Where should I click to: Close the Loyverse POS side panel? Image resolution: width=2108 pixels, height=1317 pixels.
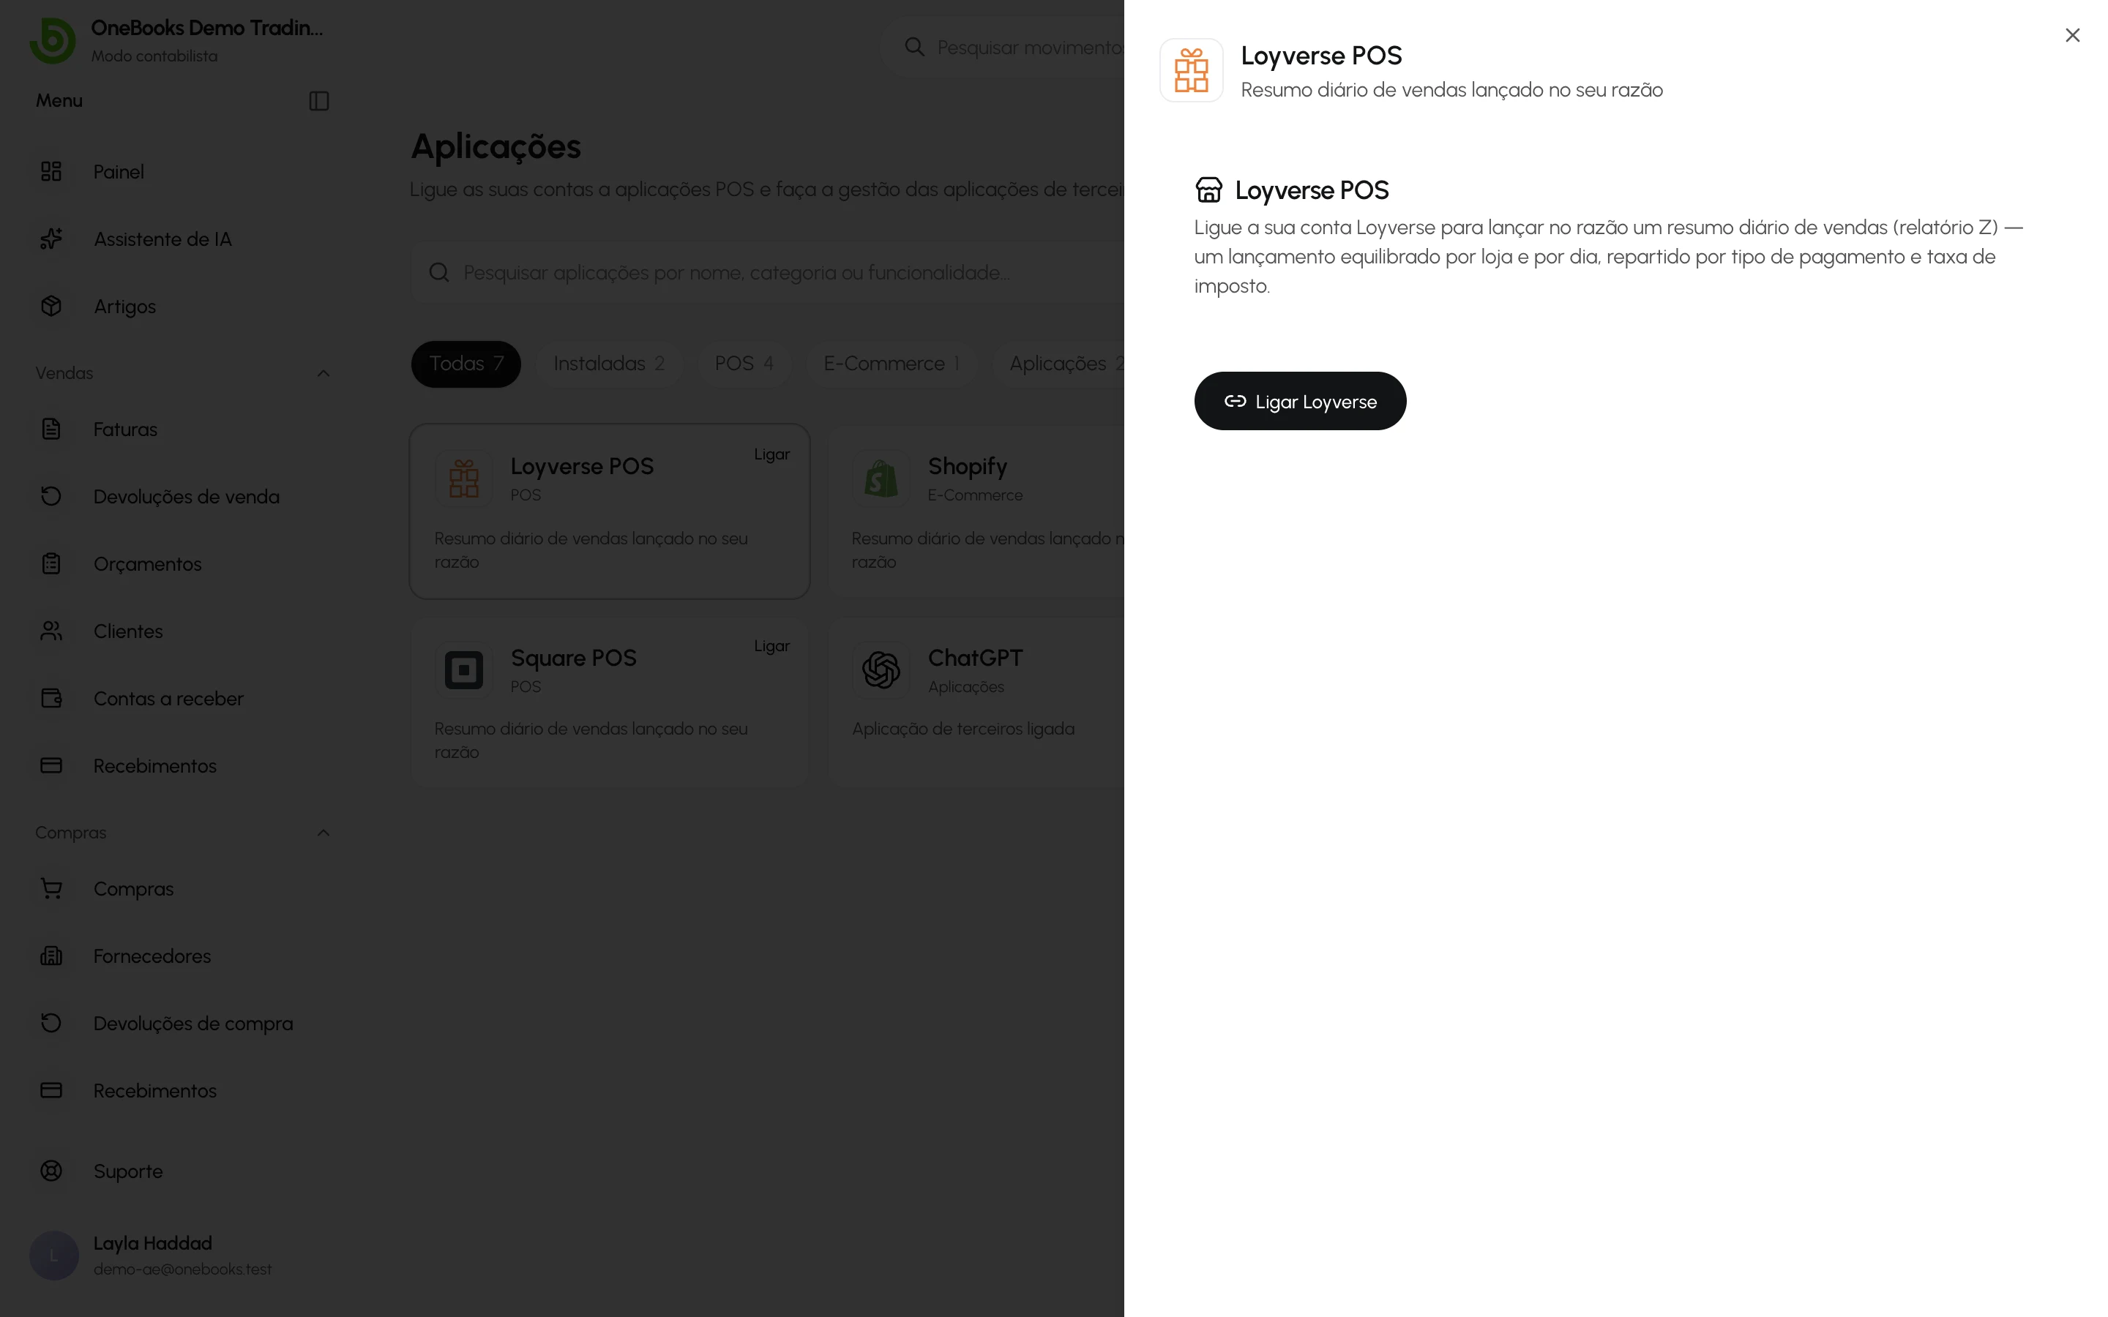[x=2072, y=35]
